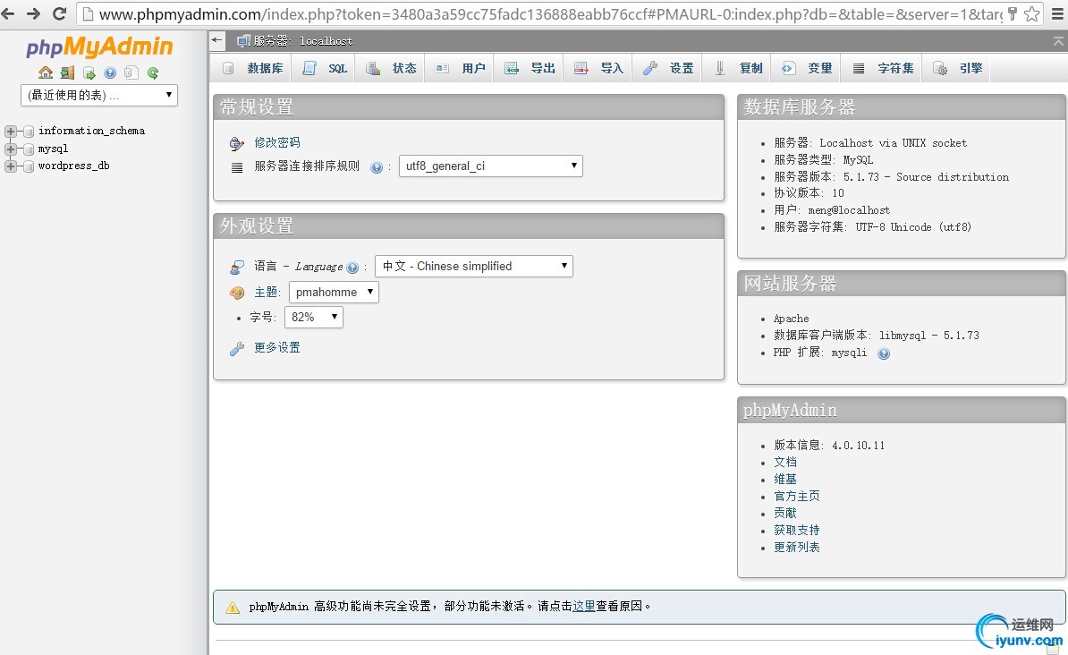Click the warning triangle icon in the notice
This screenshot has width=1068, height=655.
233,608
